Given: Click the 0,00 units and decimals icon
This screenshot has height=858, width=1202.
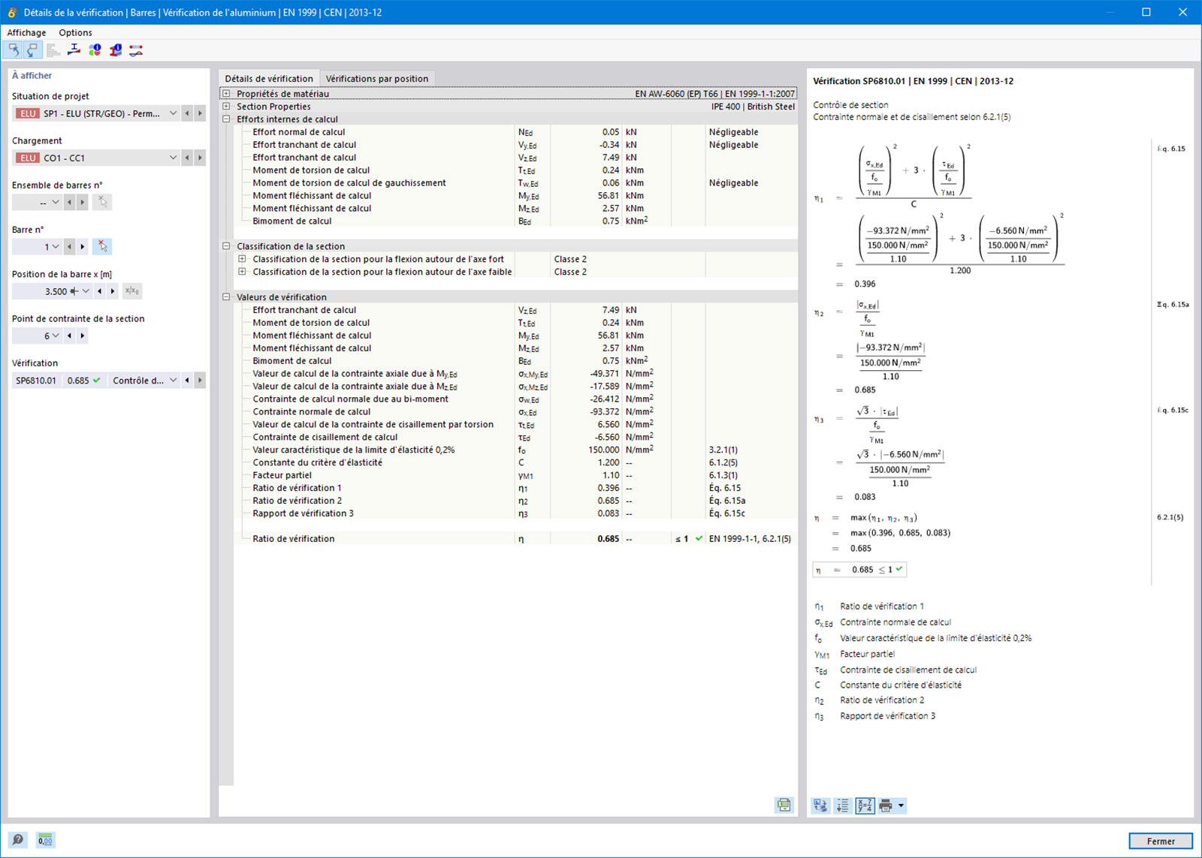Looking at the screenshot, I should point(45,839).
